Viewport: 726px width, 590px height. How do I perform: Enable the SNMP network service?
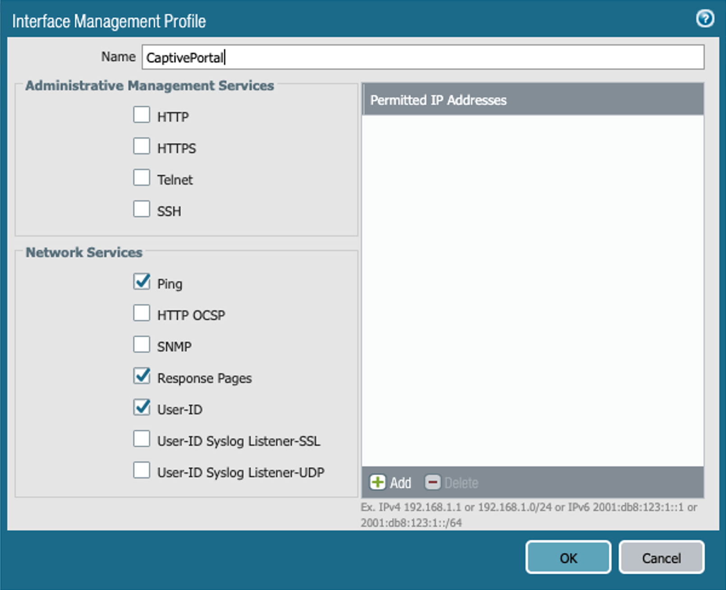click(x=141, y=344)
